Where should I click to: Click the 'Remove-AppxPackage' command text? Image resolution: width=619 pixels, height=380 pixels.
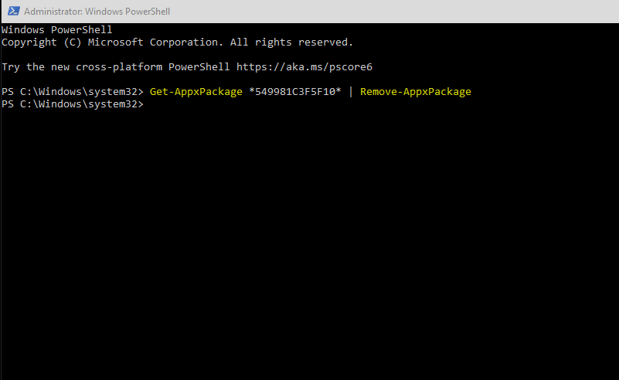(415, 92)
